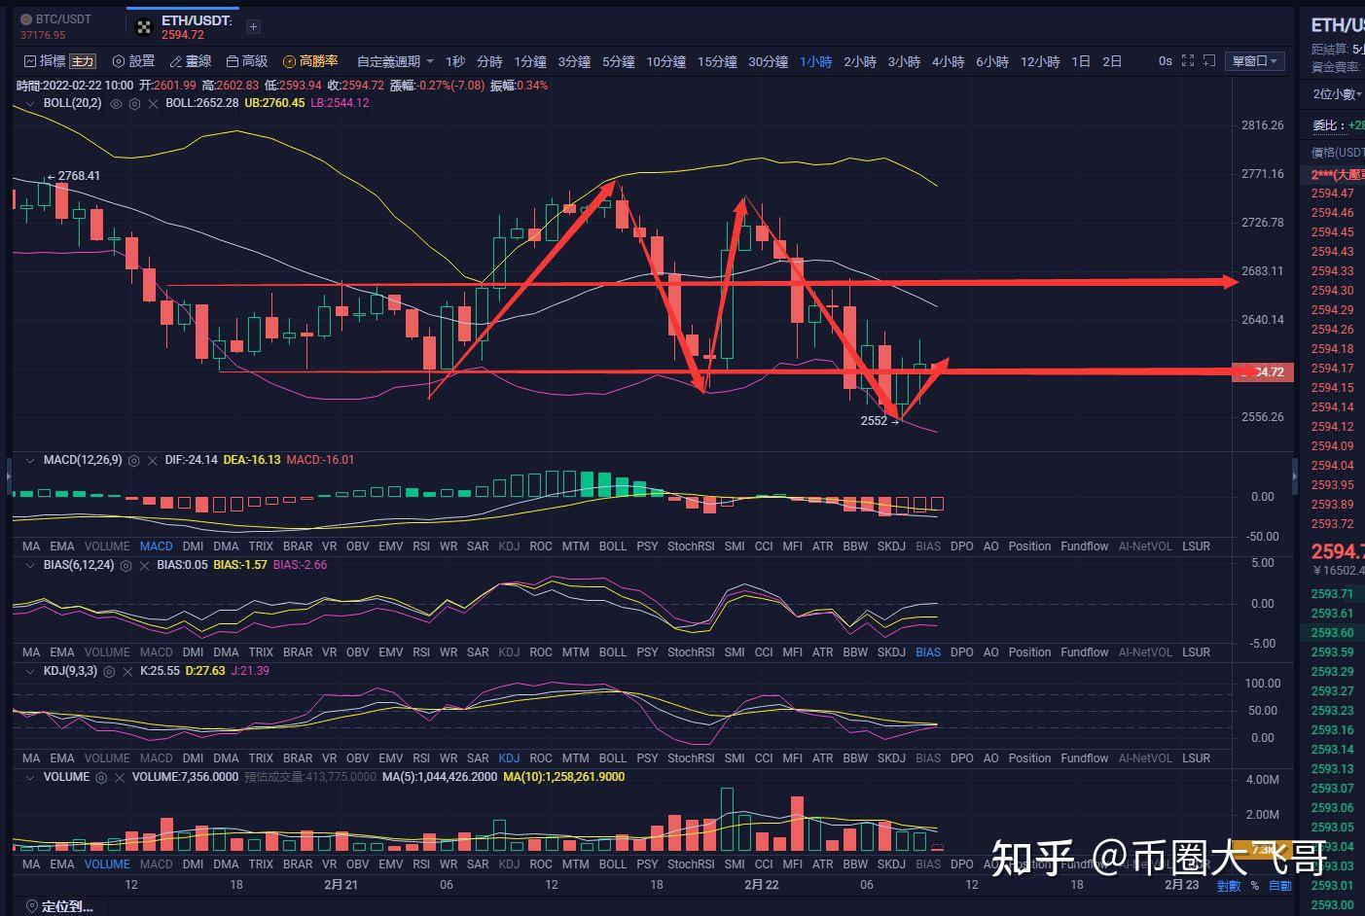Select the 1小時 timeframe
Viewport: 1365px width, 916px height.
tap(815, 61)
